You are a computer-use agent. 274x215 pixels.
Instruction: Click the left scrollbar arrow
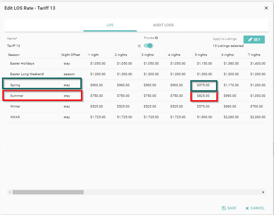[10, 192]
